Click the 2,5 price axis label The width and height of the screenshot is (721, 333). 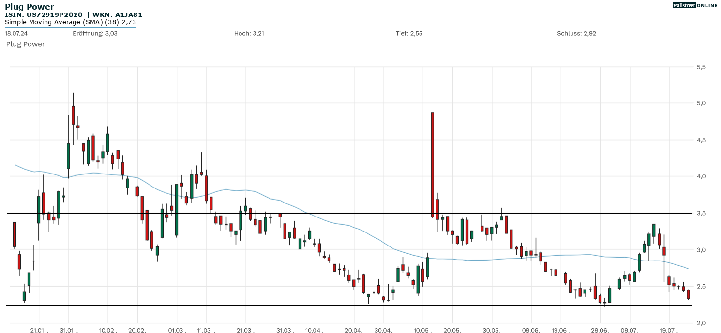coord(701,287)
